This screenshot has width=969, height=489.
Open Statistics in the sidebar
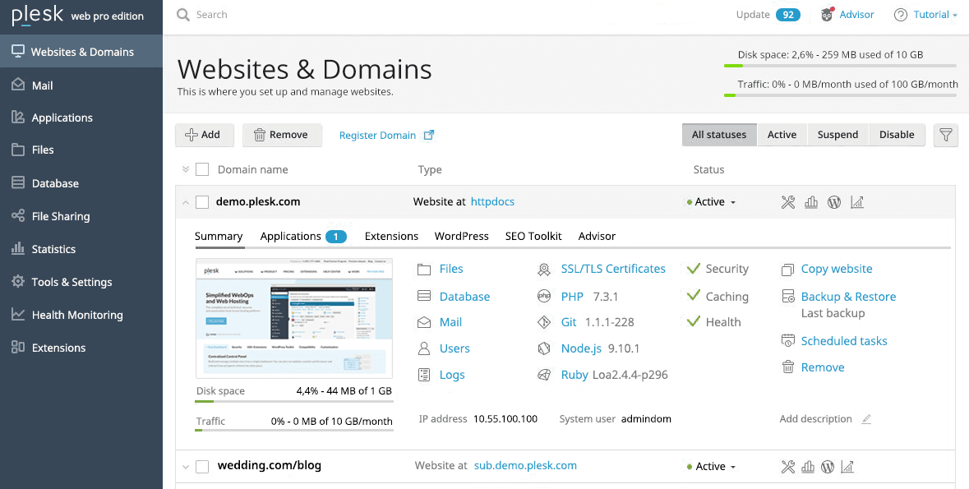click(81, 249)
